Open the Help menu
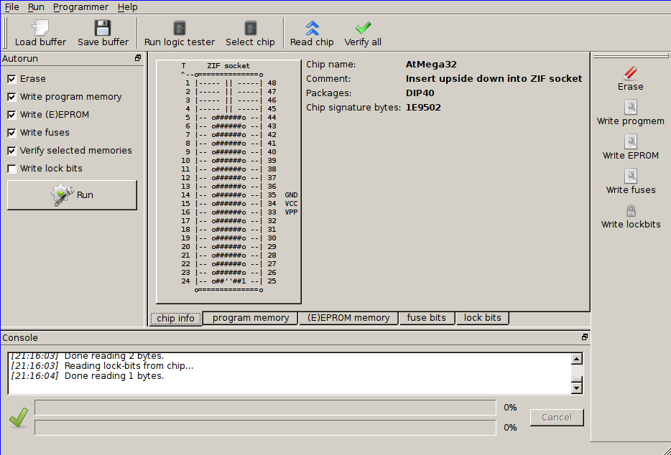 (x=128, y=7)
